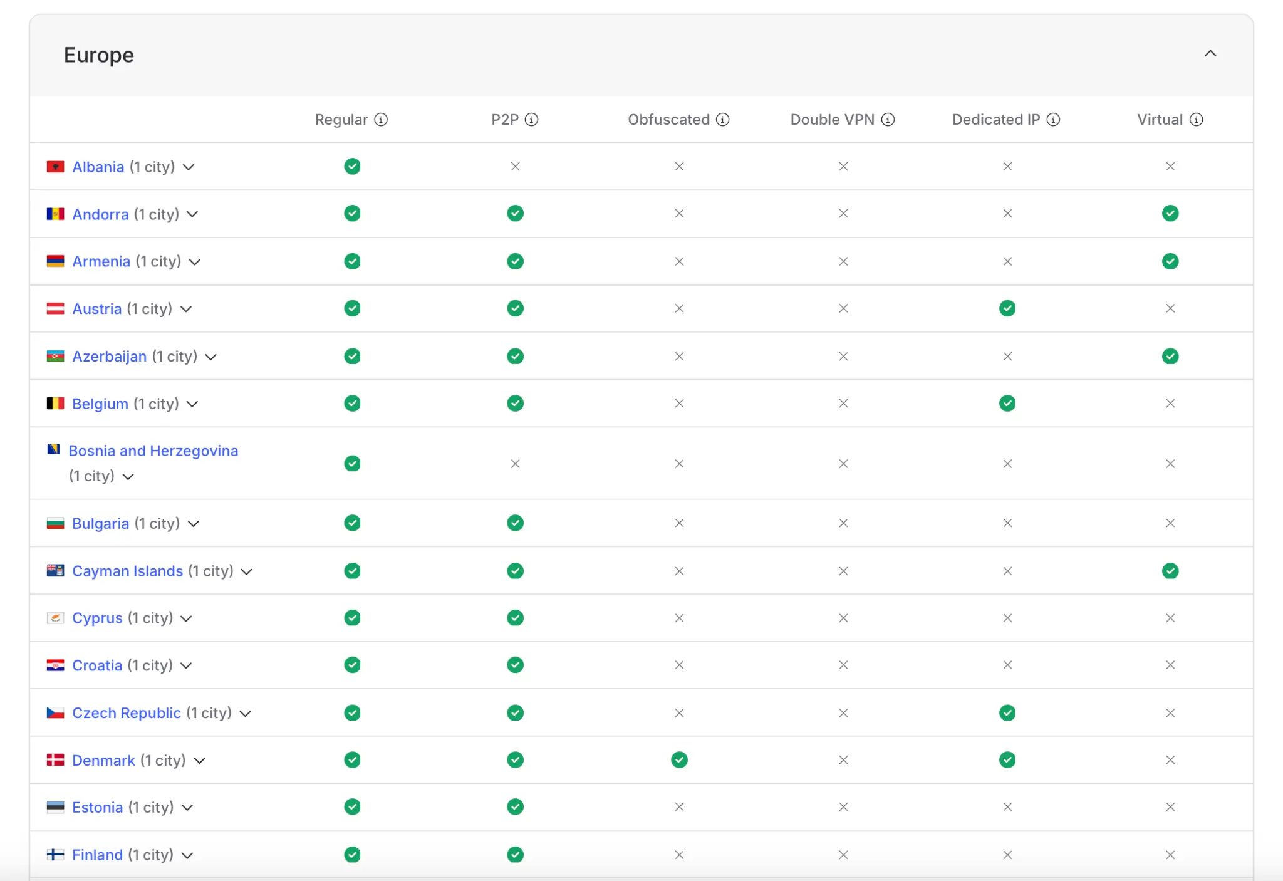Click Andorra's Virtual green checkmark
Viewport: 1283px width, 881px height.
pos(1170,214)
